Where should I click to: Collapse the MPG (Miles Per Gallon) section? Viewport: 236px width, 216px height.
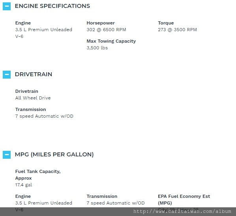(7, 155)
